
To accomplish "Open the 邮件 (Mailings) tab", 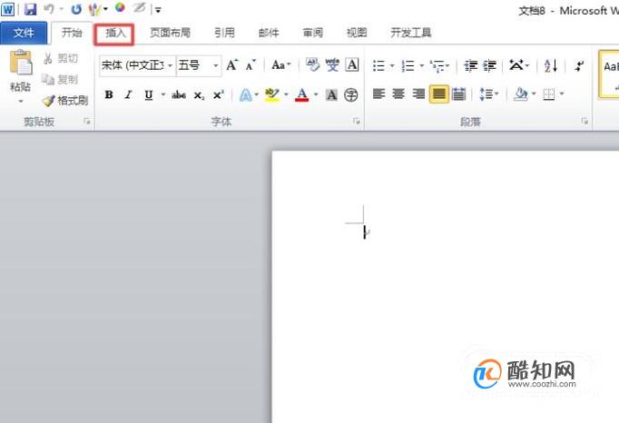I will pyautogui.click(x=269, y=33).
